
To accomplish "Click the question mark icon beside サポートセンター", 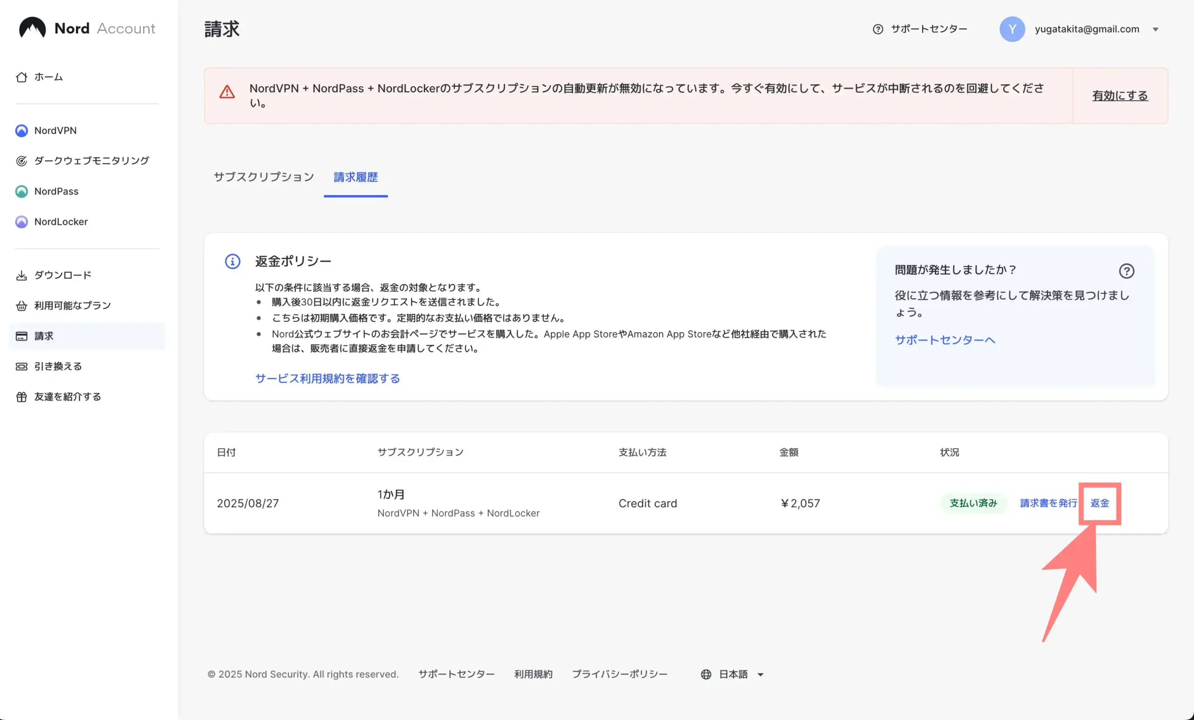I will tap(878, 29).
